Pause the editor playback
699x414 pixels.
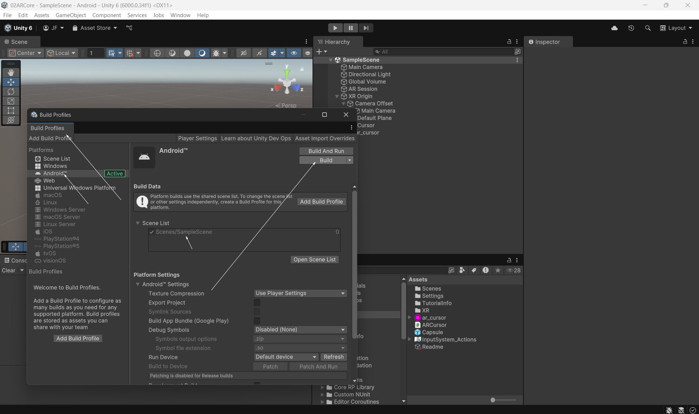pyautogui.click(x=350, y=28)
